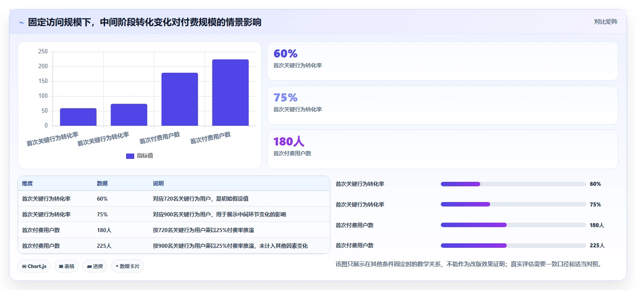
Task: Click the 150 label on chart y-axis
Action: tap(43, 81)
